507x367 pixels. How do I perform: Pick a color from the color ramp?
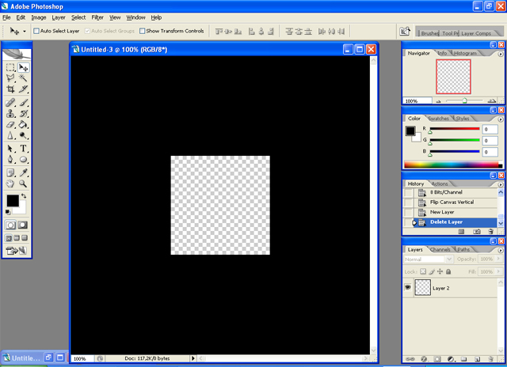pyautogui.click(x=453, y=165)
